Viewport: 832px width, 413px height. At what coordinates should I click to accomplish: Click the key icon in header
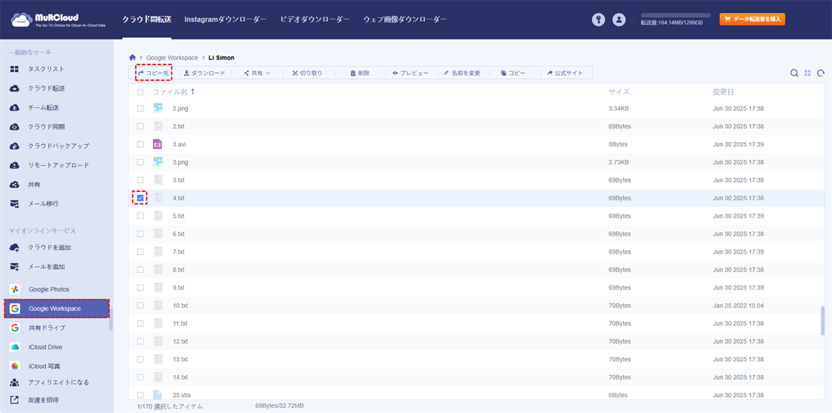pyautogui.click(x=598, y=20)
